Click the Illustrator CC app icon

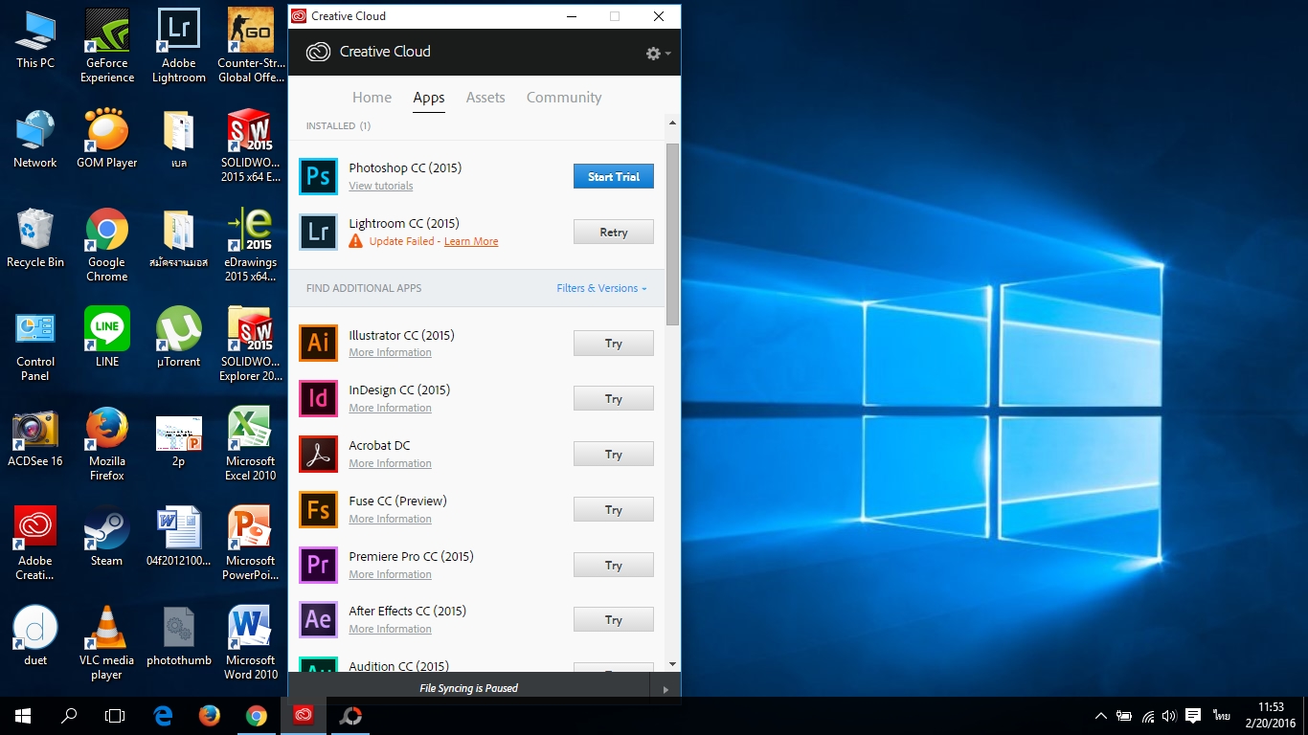coord(318,343)
